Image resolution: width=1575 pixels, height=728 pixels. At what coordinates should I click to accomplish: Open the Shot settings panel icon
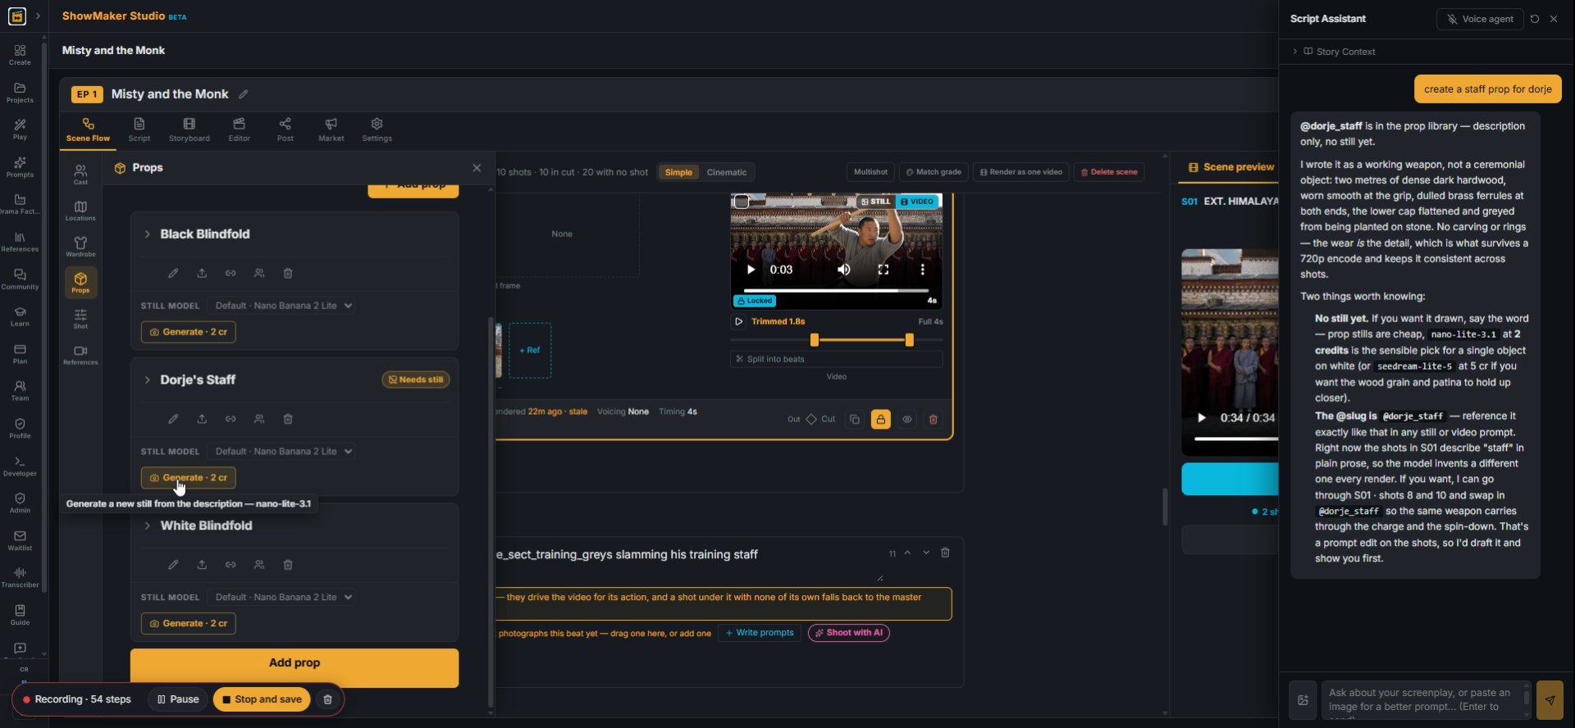coord(80,318)
